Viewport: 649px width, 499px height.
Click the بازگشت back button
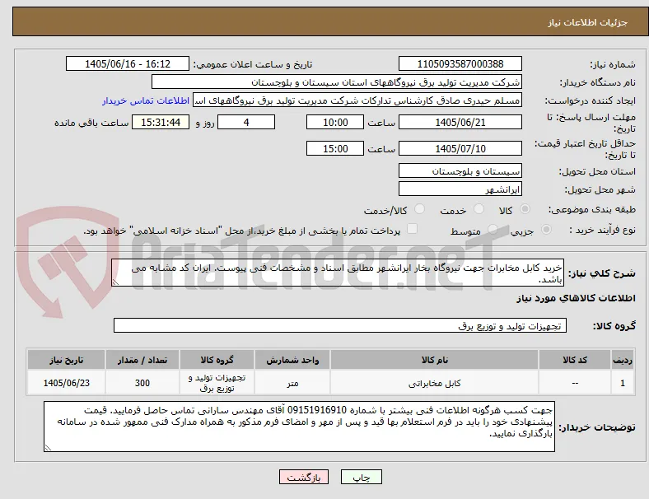click(x=304, y=477)
